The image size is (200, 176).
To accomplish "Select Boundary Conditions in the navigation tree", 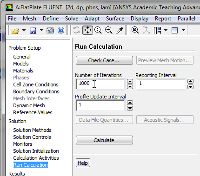I will (x=36, y=91).
